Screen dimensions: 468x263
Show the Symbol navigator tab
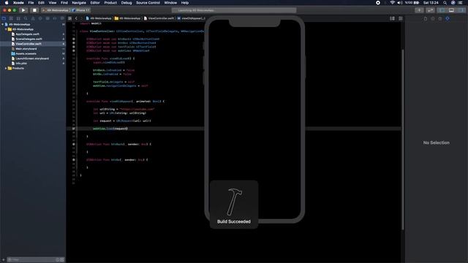tap(18, 18)
